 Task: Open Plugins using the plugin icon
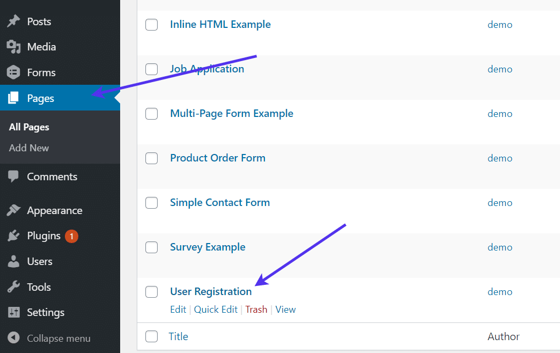click(x=14, y=236)
